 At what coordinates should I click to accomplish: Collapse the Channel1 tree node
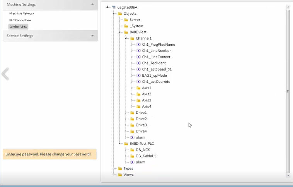click(126, 38)
